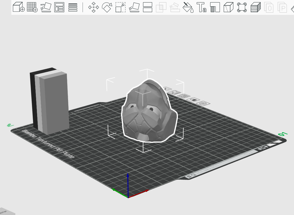This screenshot has height=215, width=294.
Task: Click the green plate number 01 label
Action: pyautogui.click(x=283, y=134)
